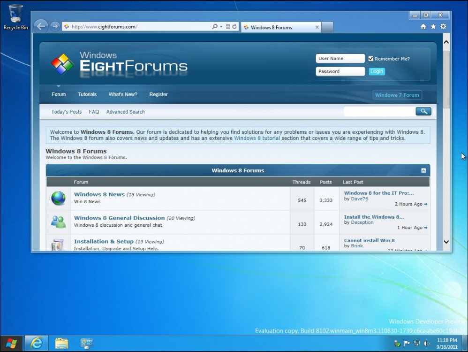Click the forum search magnifier button
This screenshot has width=468, height=352.
click(x=423, y=111)
